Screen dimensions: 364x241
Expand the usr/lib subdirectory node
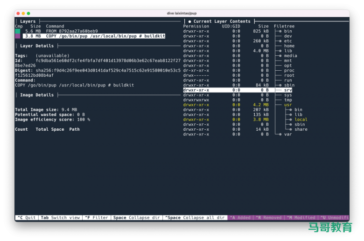pyautogui.click(x=290, y=114)
